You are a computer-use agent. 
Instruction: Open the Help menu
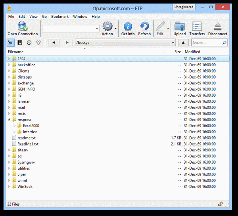96,17
